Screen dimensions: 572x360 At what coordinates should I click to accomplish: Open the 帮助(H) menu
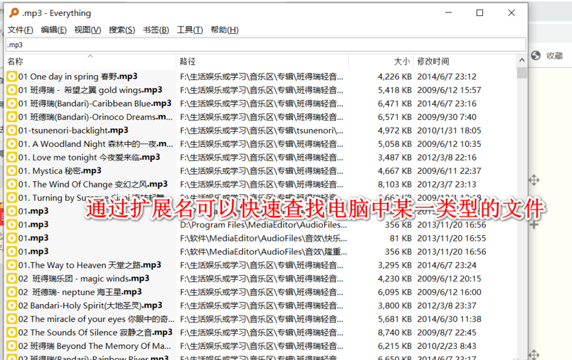(224, 30)
